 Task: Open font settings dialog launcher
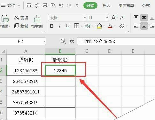click(128, 32)
